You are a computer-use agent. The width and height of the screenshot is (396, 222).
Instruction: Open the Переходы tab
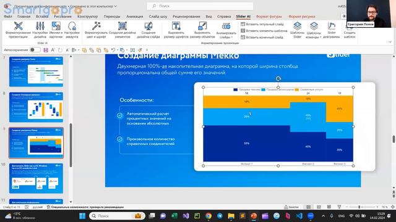click(x=112, y=17)
